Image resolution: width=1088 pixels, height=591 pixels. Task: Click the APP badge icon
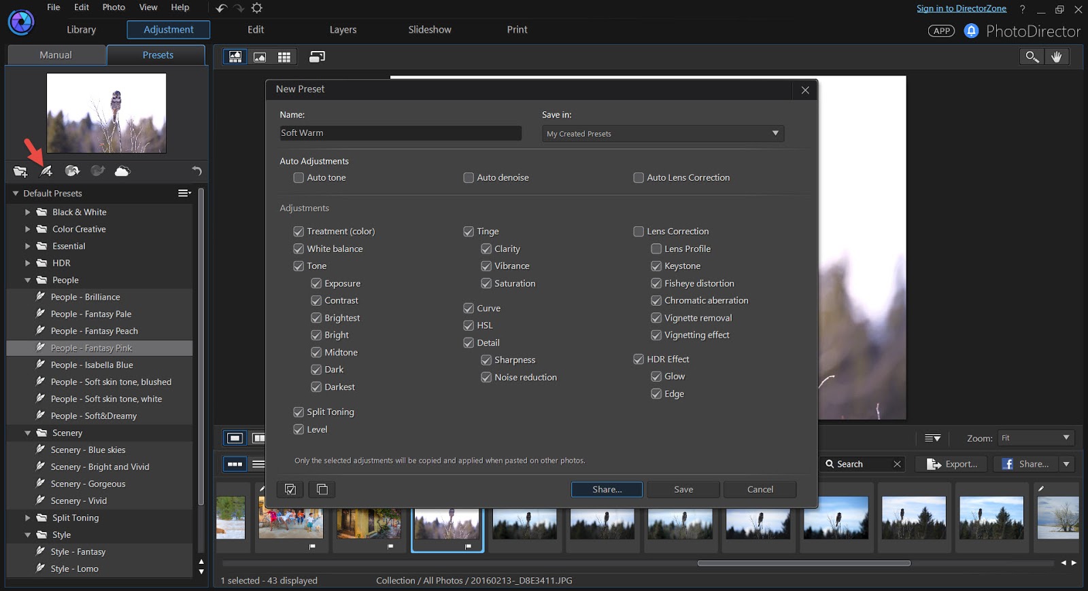pyautogui.click(x=941, y=31)
